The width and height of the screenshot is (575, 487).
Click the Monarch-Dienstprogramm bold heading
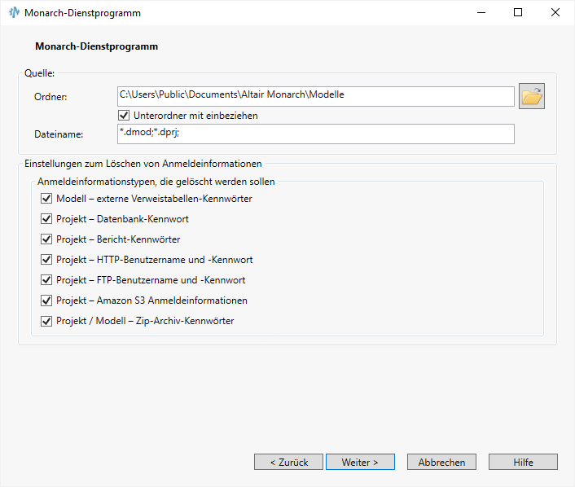[96, 46]
